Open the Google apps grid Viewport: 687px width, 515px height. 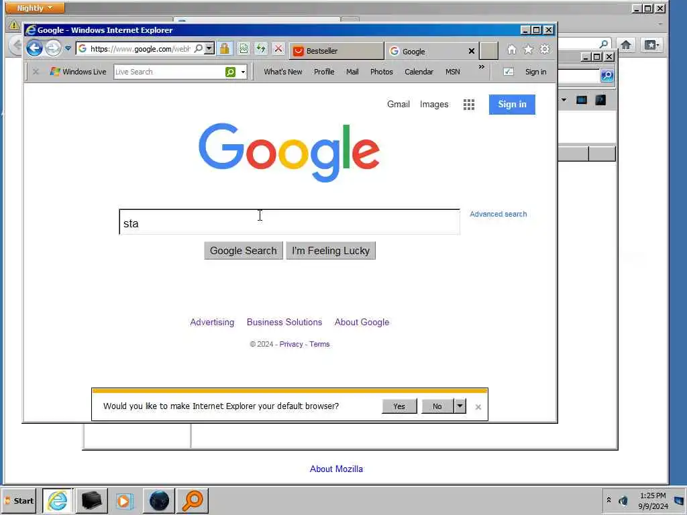pyautogui.click(x=469, y=104)
